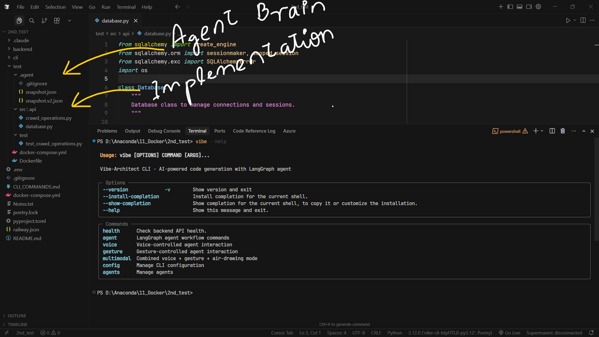Open editor more actions menu
The image size is (599, 337).
(592, 20)
